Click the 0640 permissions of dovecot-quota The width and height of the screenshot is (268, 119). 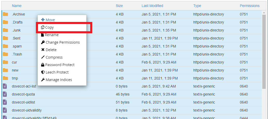tap(244, 94)
